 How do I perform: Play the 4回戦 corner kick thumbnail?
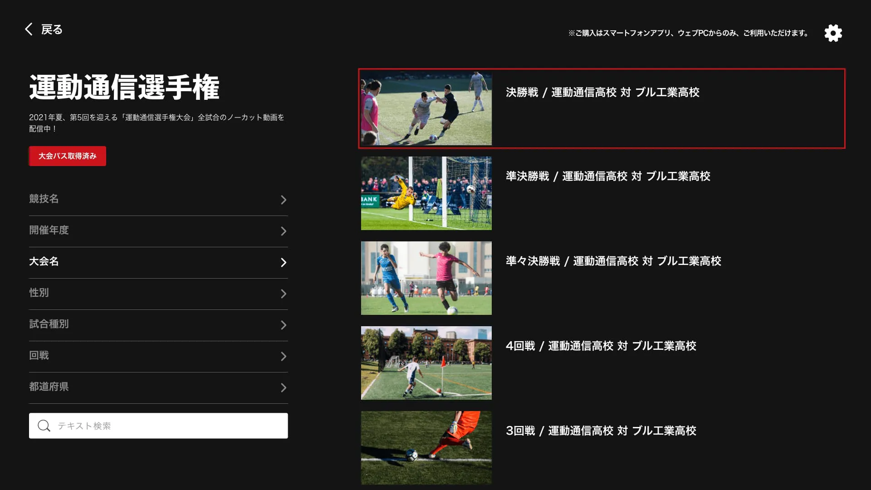click(x=426, y=363)
